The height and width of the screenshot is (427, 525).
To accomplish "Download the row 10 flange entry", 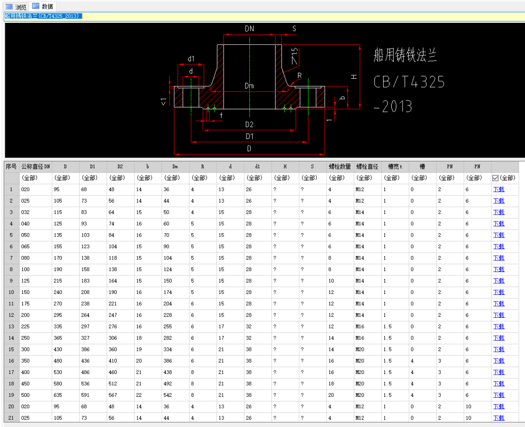I will 499,292.
